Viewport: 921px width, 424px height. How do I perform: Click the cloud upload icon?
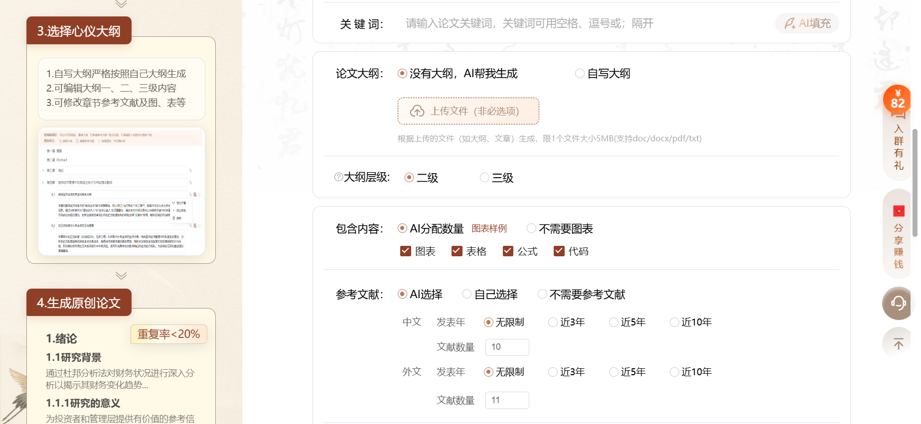[x=417, y=111]
